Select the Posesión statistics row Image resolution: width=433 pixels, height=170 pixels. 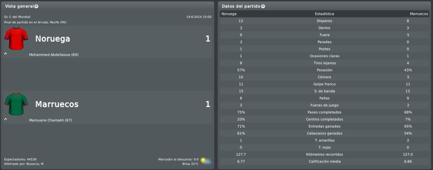pos(325,70)
